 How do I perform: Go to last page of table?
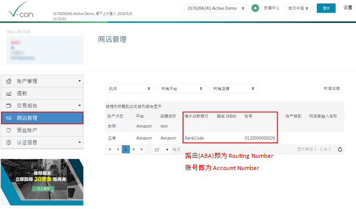click(142, 149)
